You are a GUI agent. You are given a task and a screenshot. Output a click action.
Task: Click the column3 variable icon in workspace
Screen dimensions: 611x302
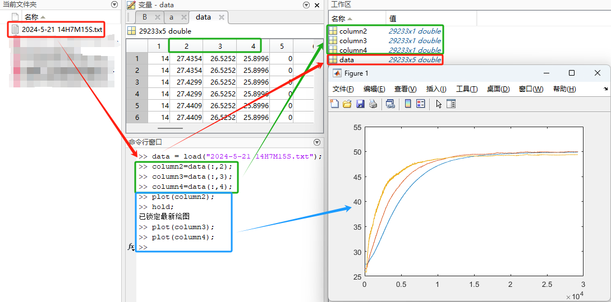pyautogui.click(x=333, y=40)
